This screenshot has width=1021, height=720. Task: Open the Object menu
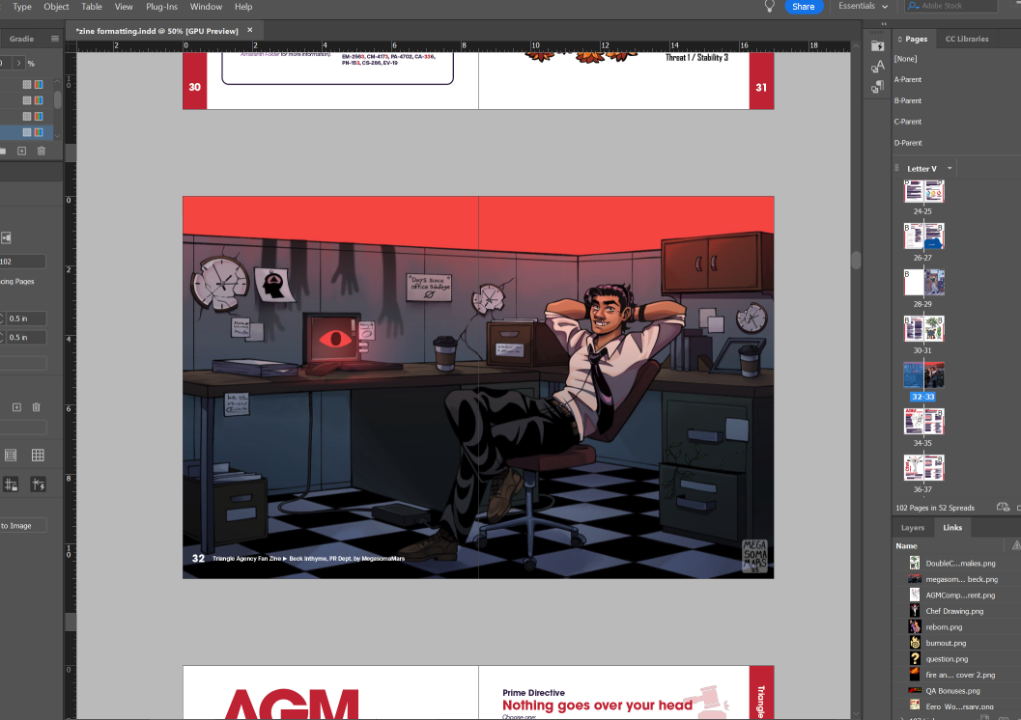click(57, 7)
